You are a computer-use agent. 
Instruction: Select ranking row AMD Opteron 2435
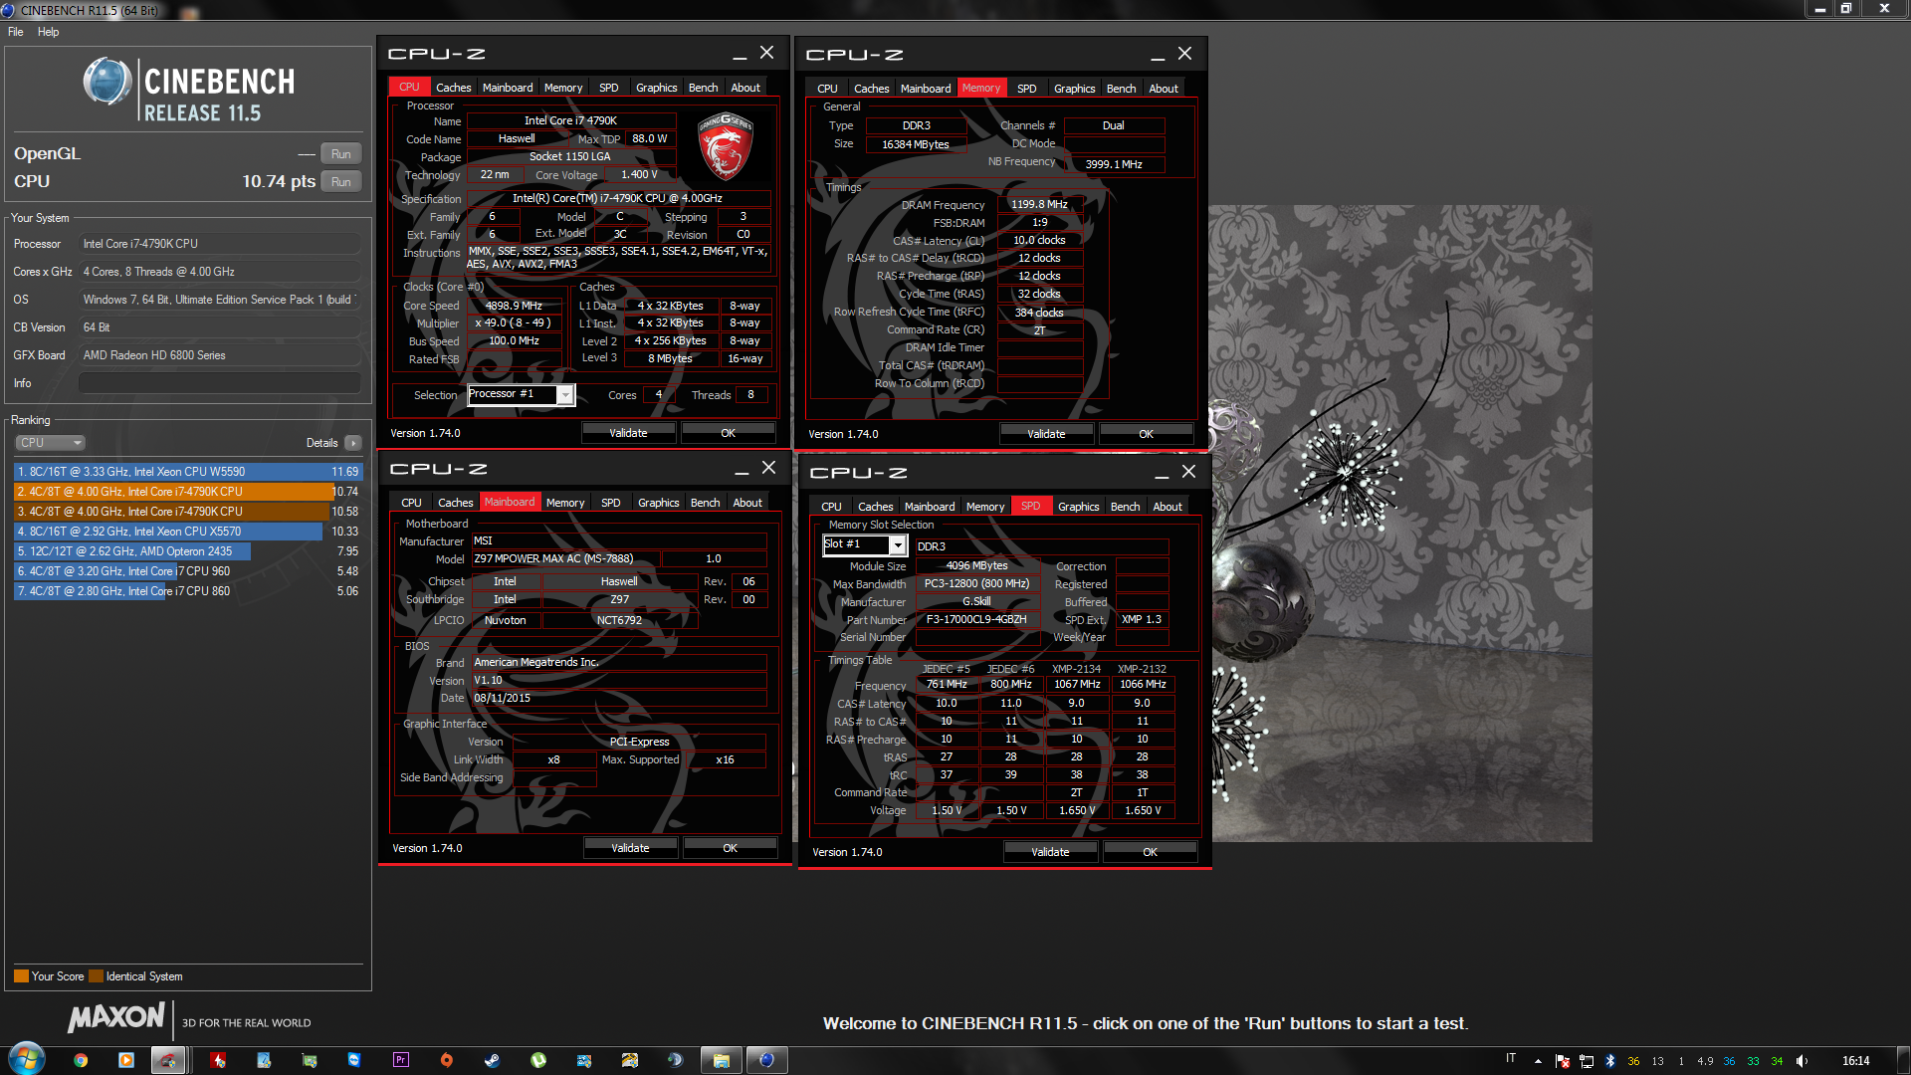(x=188, y=551)
